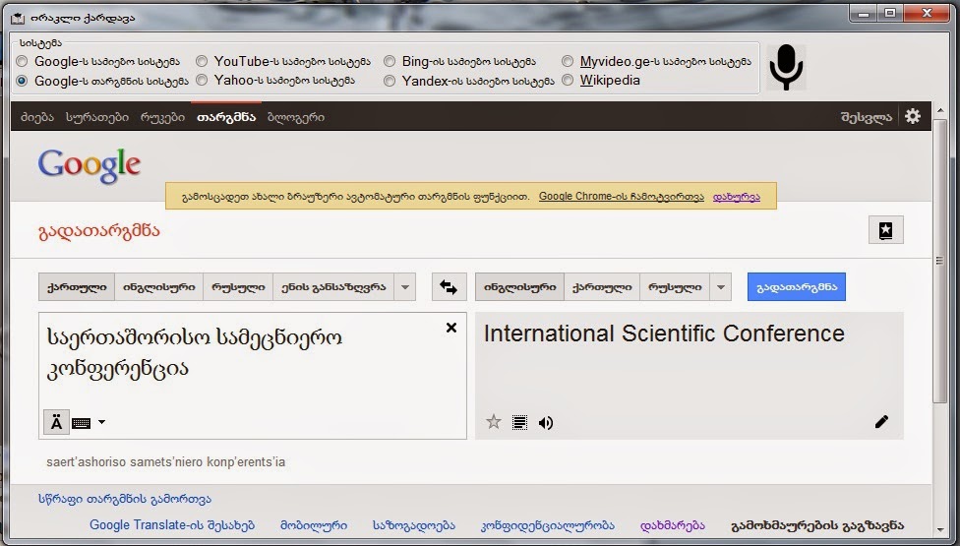
Task: Click the app icon in title bar
Action: point(19,18)
